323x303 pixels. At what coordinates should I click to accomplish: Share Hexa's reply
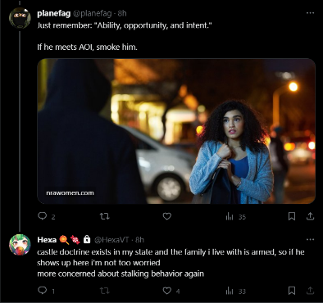(x=310, y=291)
